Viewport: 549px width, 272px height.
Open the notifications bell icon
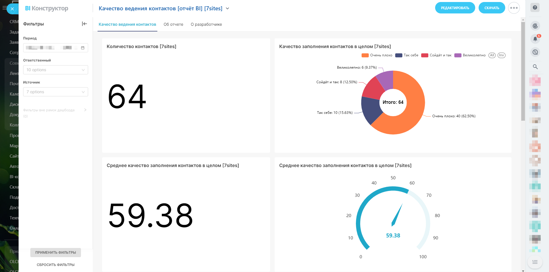pyautogui.click(x=535, y=39)
